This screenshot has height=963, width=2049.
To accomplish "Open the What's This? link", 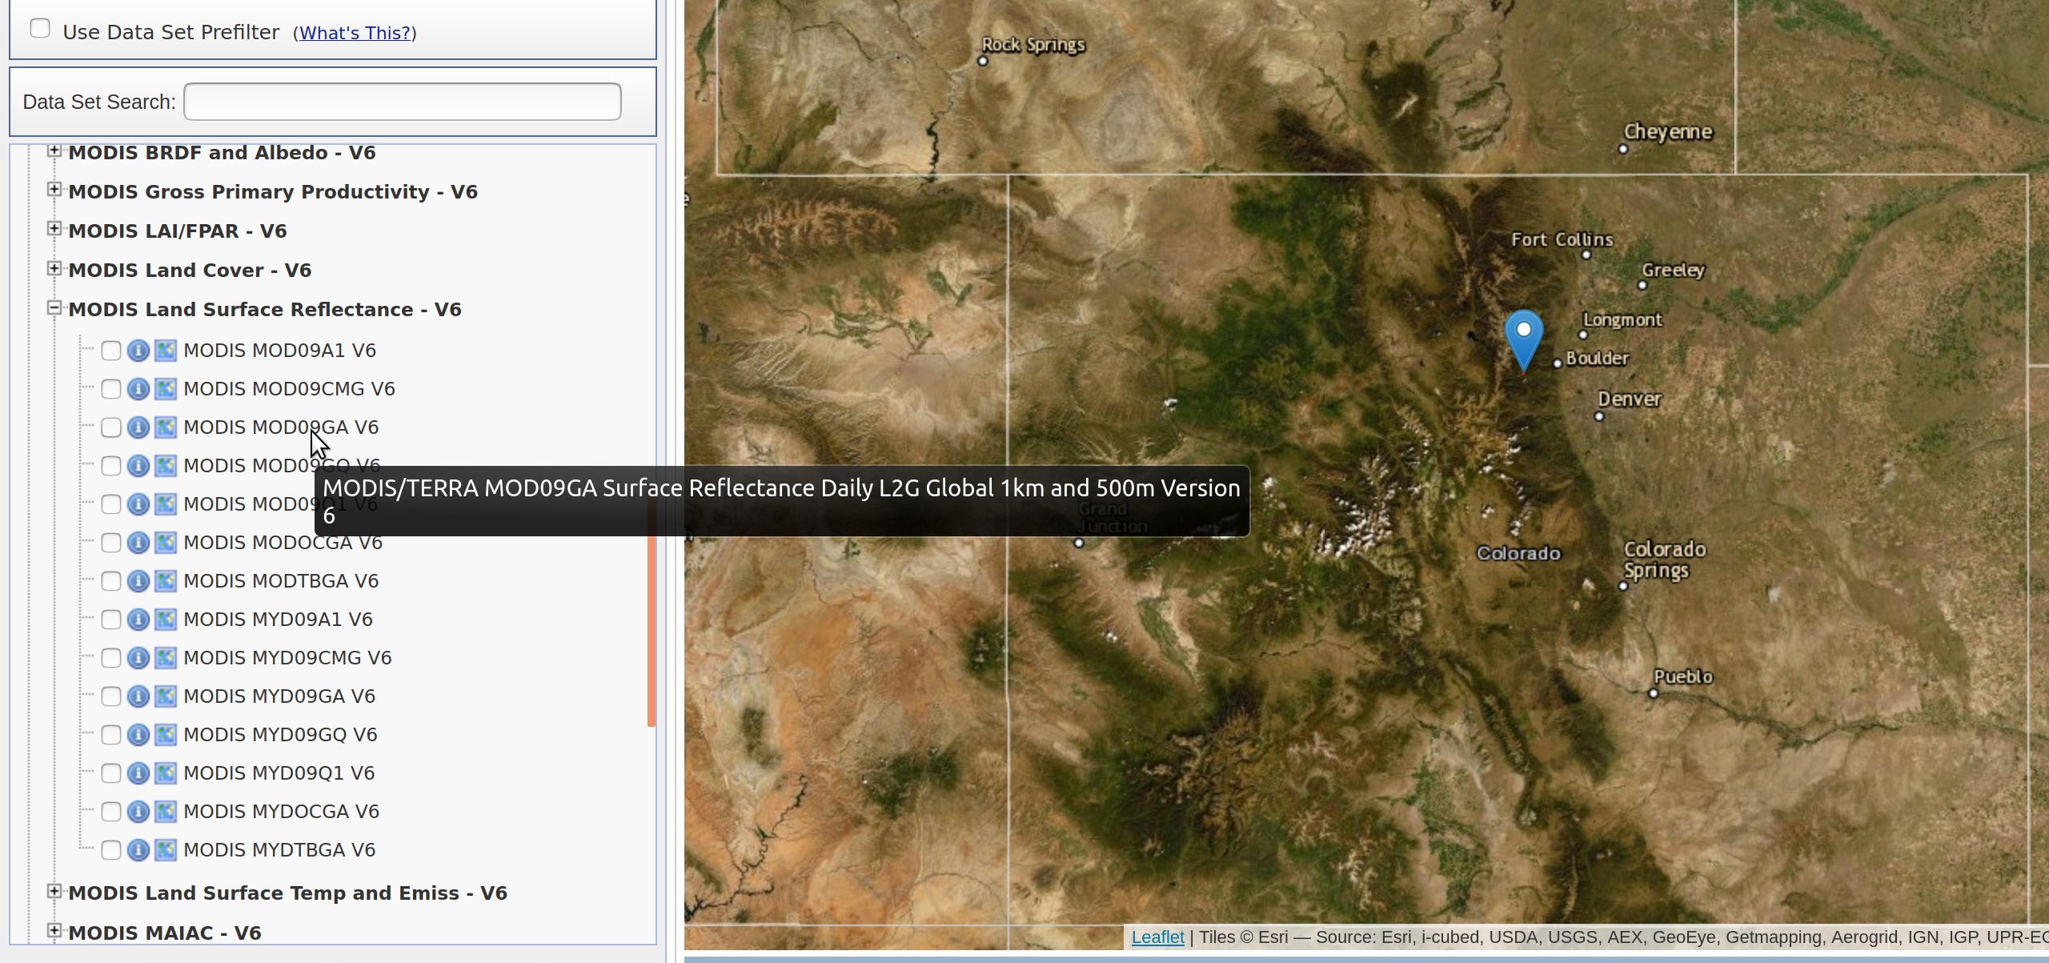I will point(355,33).
